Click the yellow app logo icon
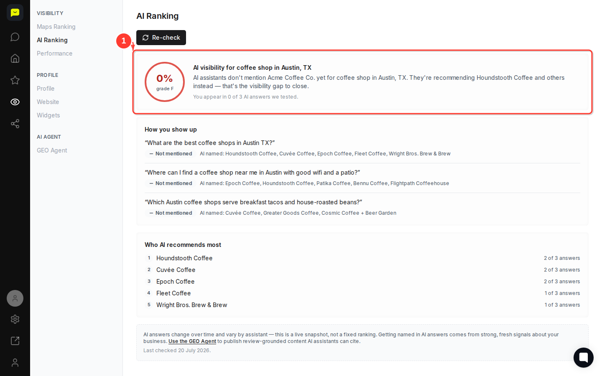 (15, 13)
